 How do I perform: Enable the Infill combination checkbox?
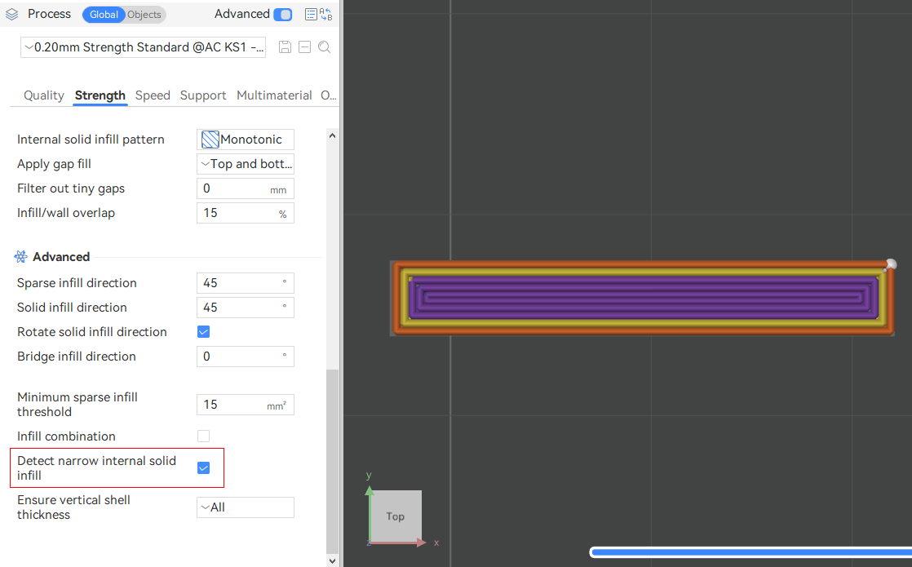click(x=204, y=436)
